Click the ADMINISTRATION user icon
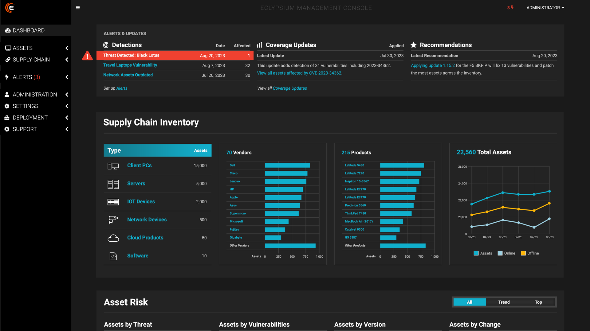The width and height of the screenshot is (590, 331). point(7,95)
